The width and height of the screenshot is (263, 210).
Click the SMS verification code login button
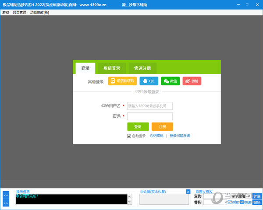(122, 81)
